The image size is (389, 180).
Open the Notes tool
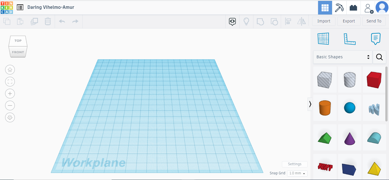375,38
